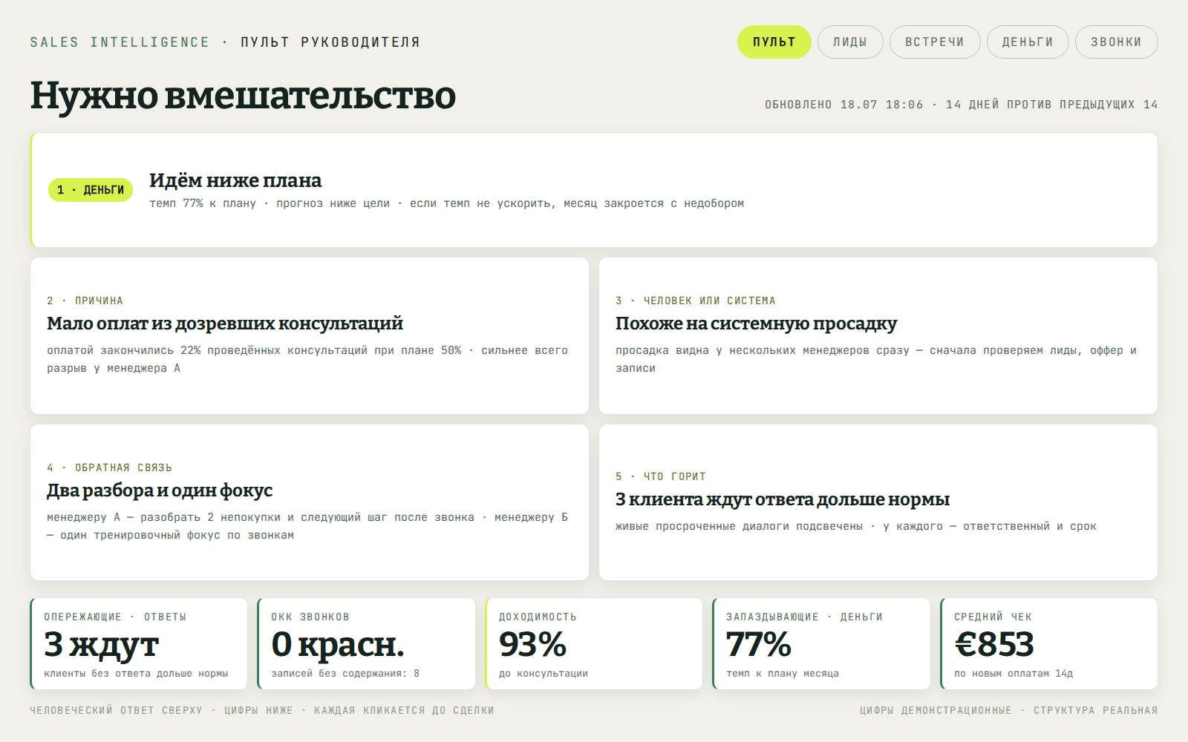Click the SALES INTELLIGENCE header label
The height and width of the screenshot is (742, 1188).
click(120, 42)
